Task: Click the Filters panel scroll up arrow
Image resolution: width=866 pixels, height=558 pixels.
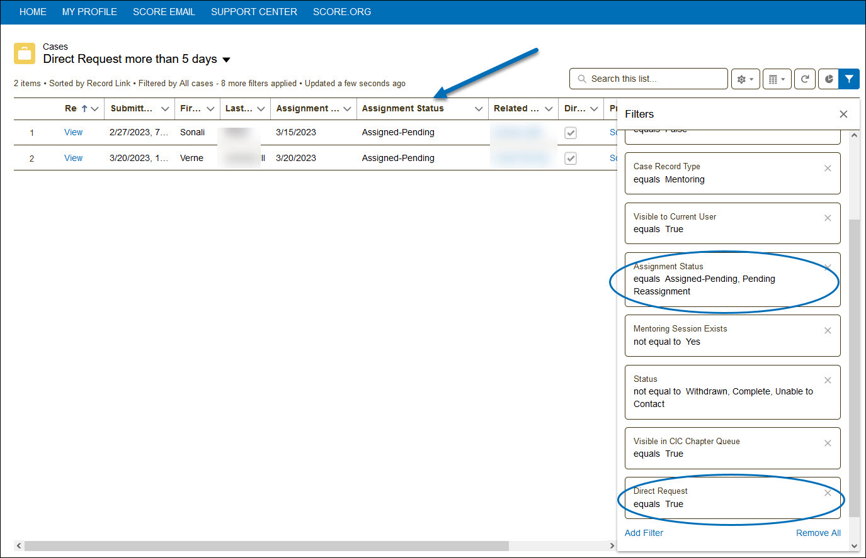Action: (x=855, y=135)
